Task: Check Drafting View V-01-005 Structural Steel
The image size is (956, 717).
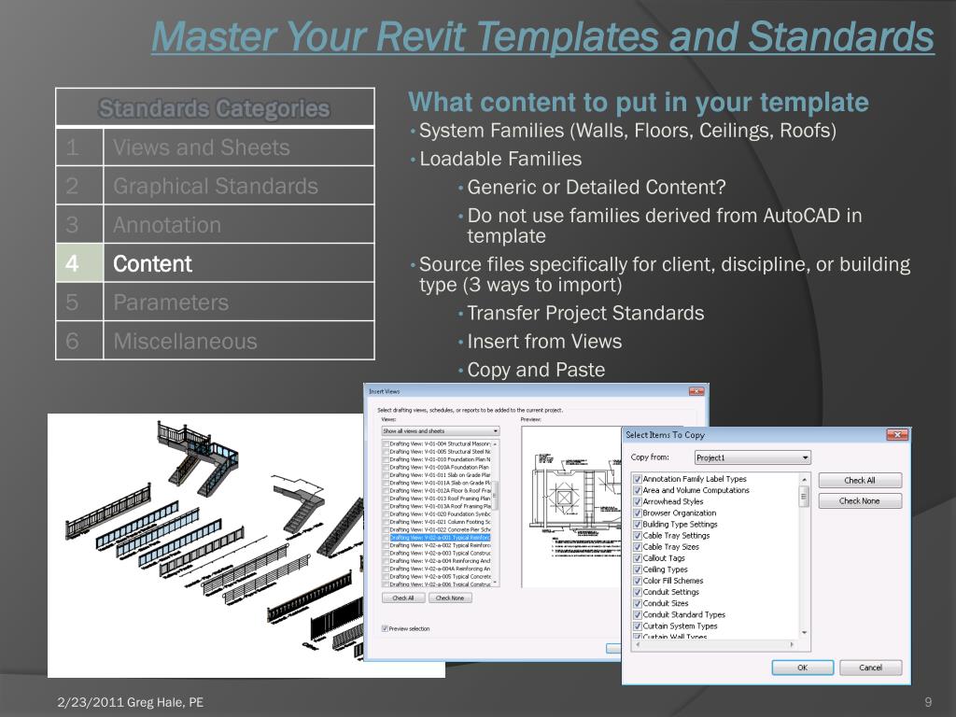Action: pyautogui.click(x=386, y=452)
